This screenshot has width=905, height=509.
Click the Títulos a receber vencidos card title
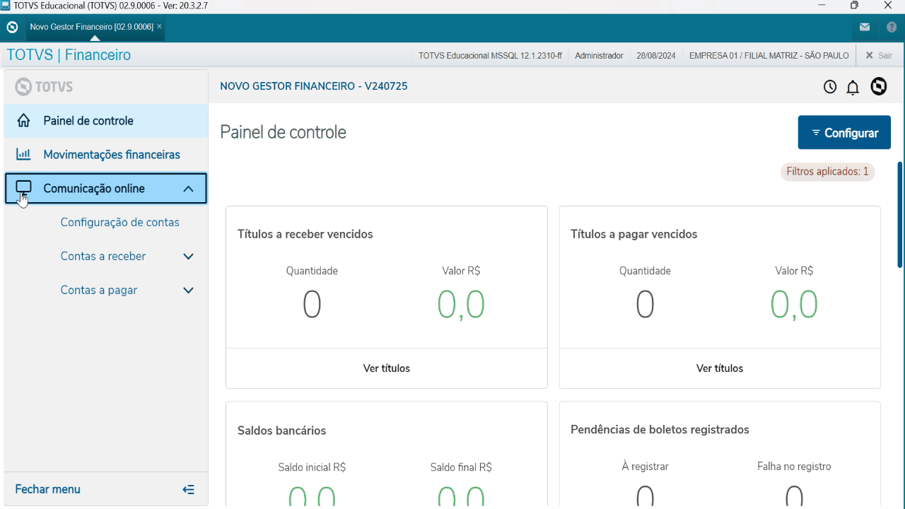coord(305,234)
